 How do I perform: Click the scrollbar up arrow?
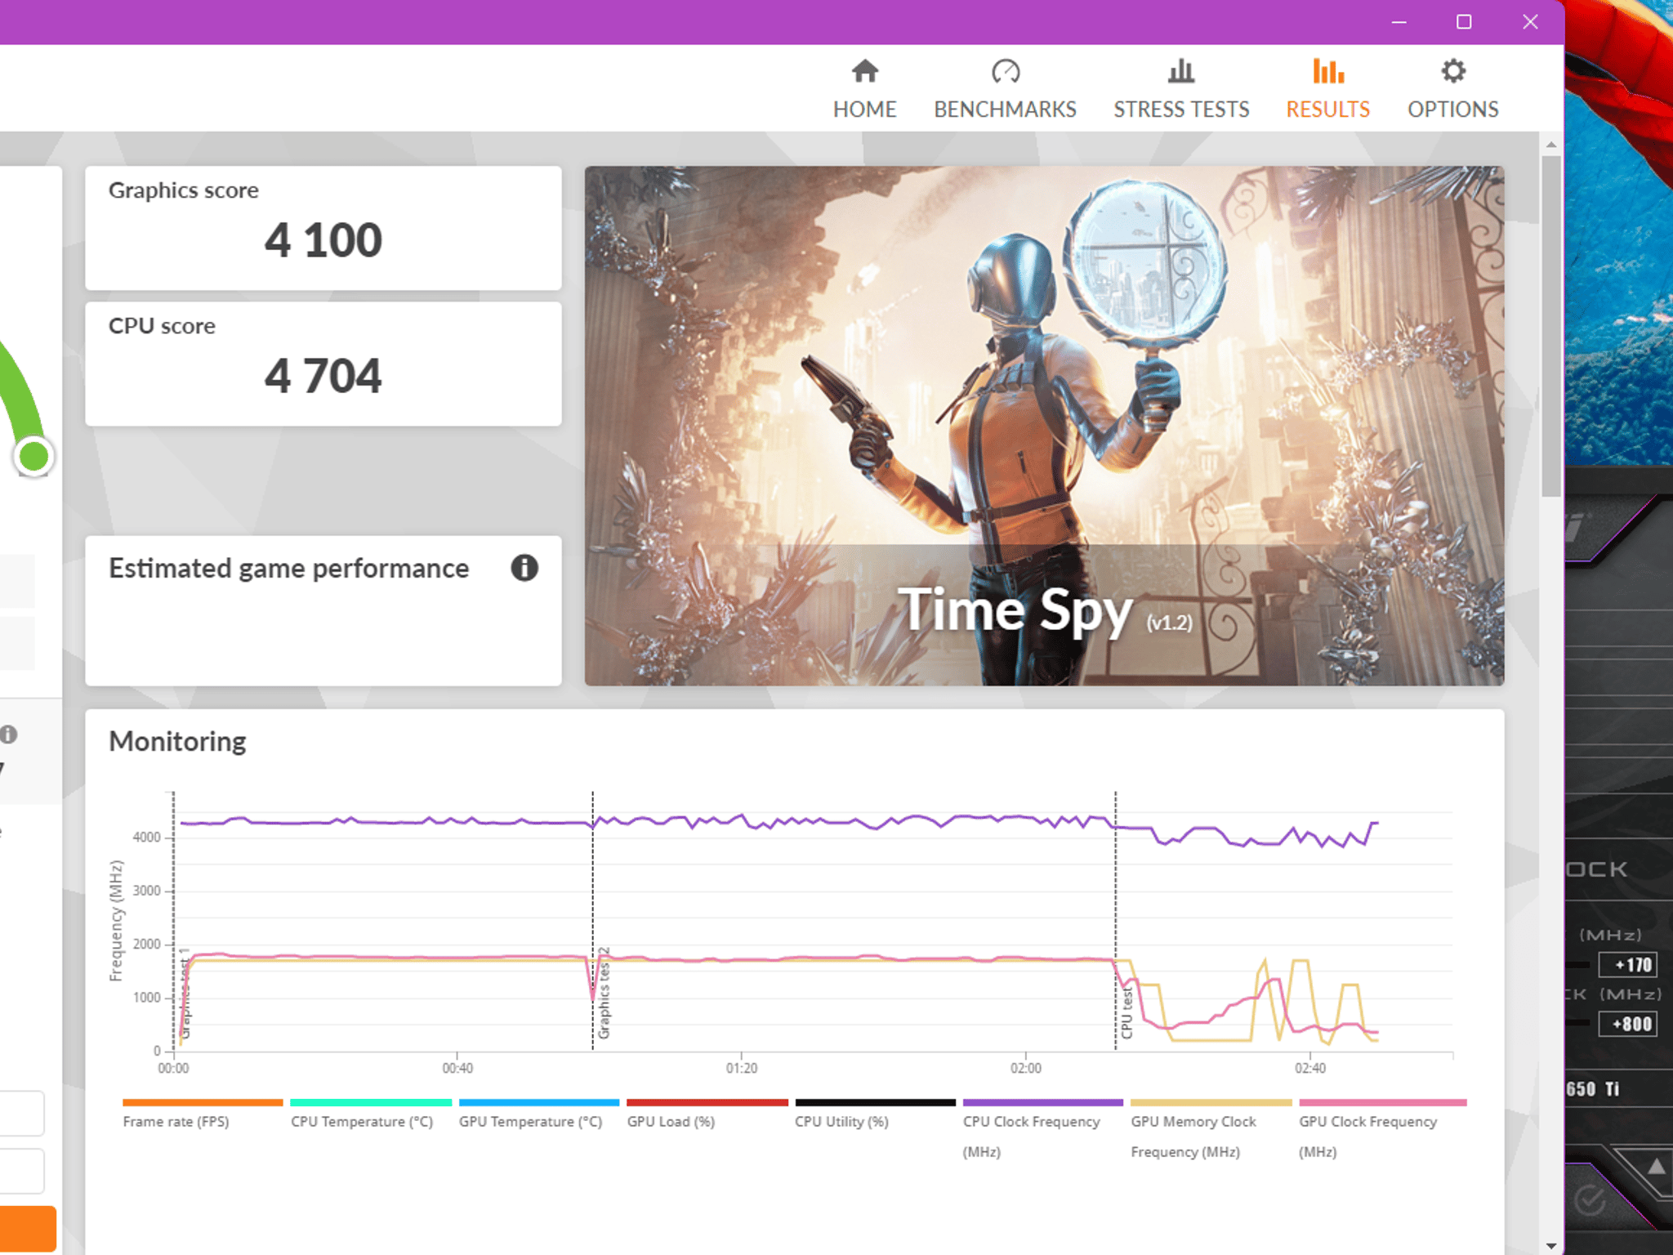pos(1550,145)
